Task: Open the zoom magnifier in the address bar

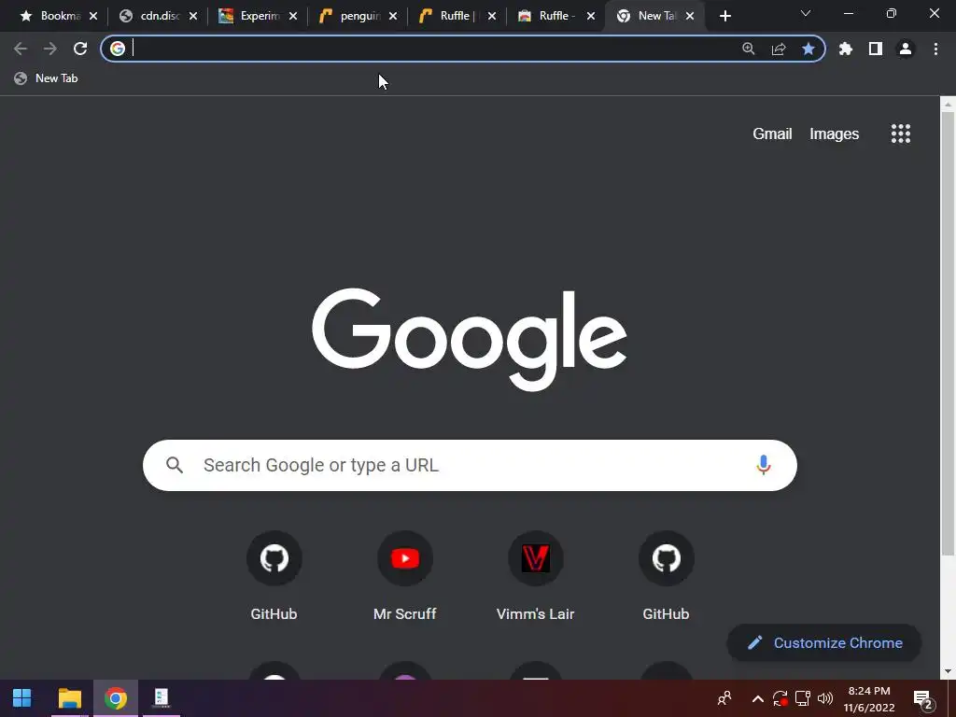Action: 748,49
